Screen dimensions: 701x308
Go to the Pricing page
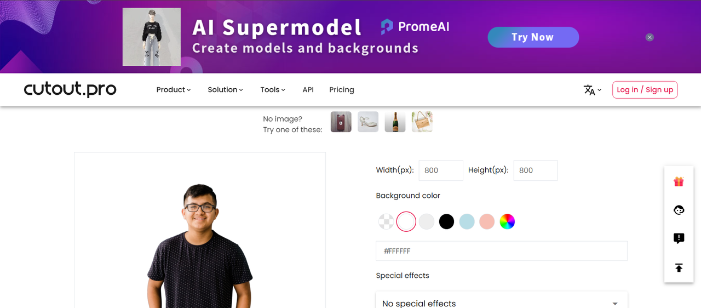click(342, 90)
